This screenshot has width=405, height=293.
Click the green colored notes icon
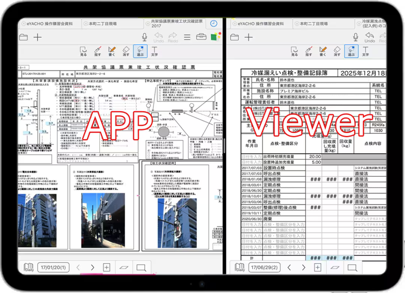(x=216, y=37)
